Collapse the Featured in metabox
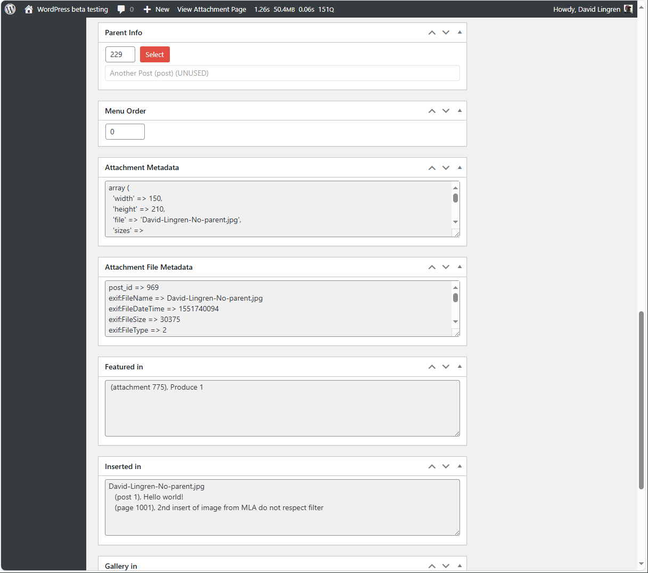 coord(459,367)
